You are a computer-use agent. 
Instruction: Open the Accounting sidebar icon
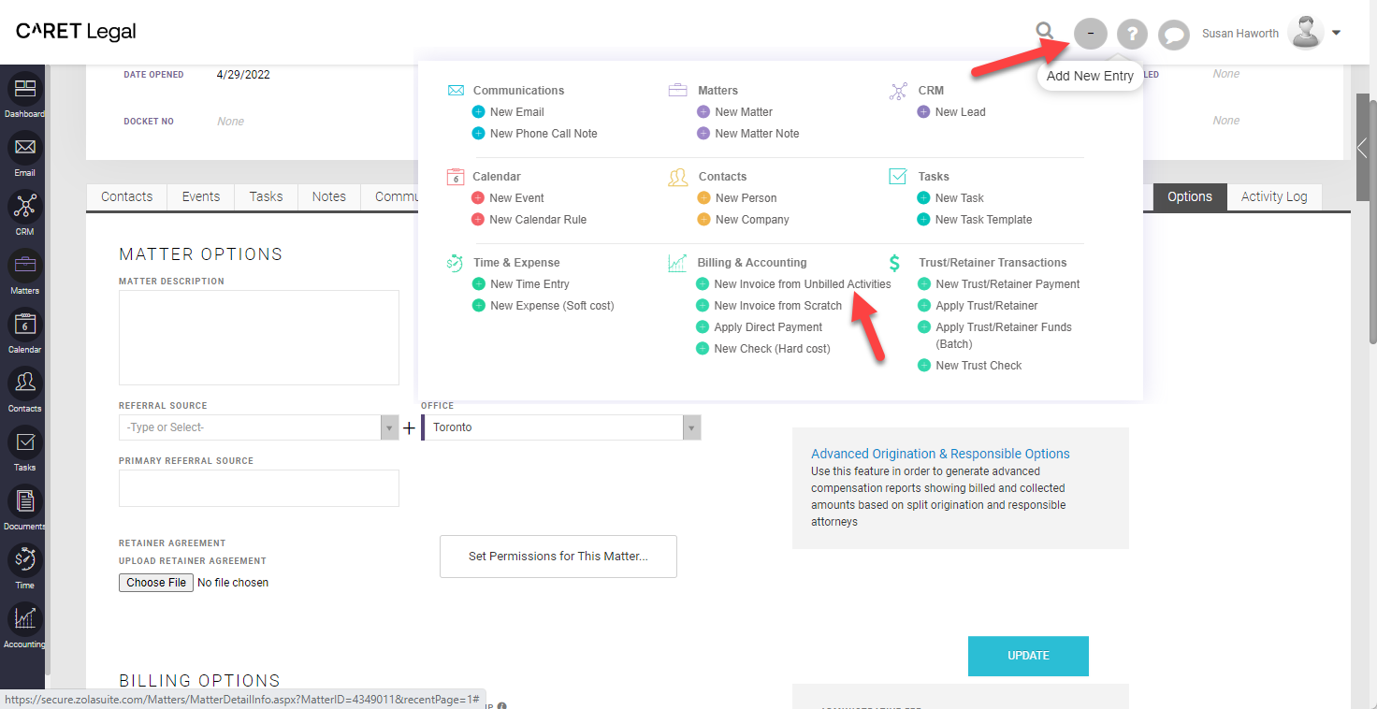click(25, 619)
